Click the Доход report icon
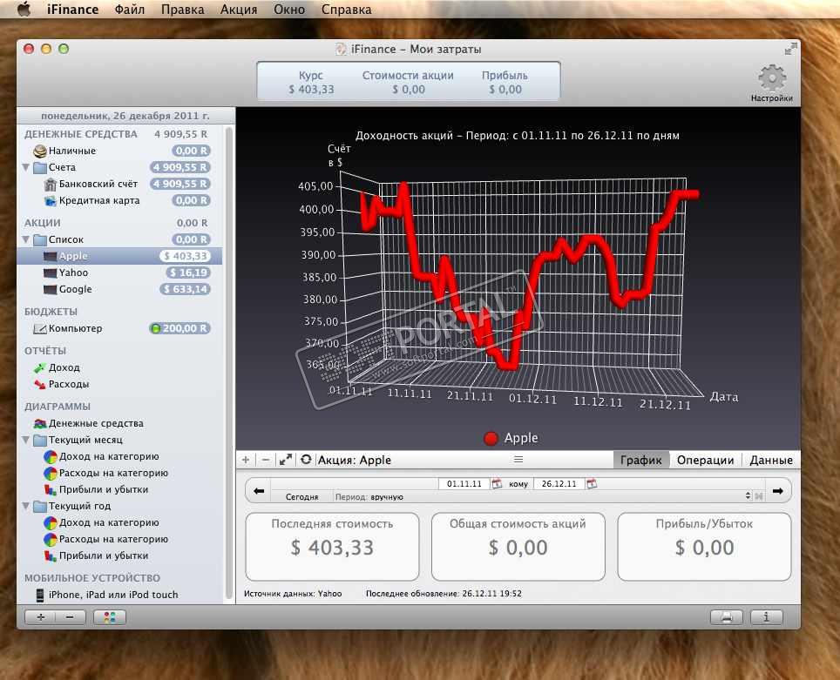This screenshot has width=840, height=680. point(40,367)
